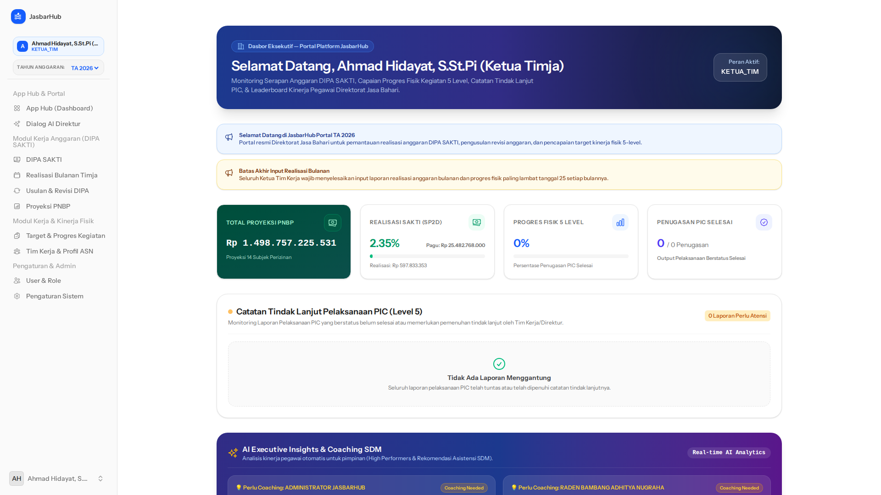Click the Realisasi SAKTI progress bar
Image resolution: width=881 pixels, height=495 pixels.
pos(427,256)
